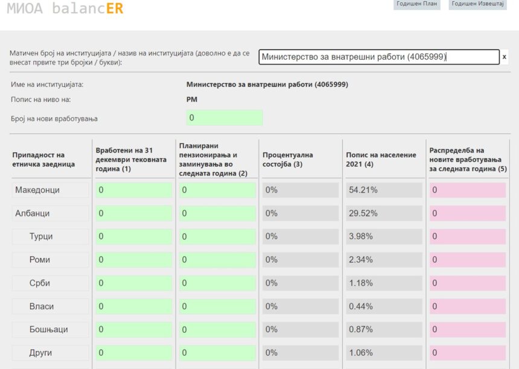Click Други pink new employment distribution field
The image size is (519, 369).
467,353
